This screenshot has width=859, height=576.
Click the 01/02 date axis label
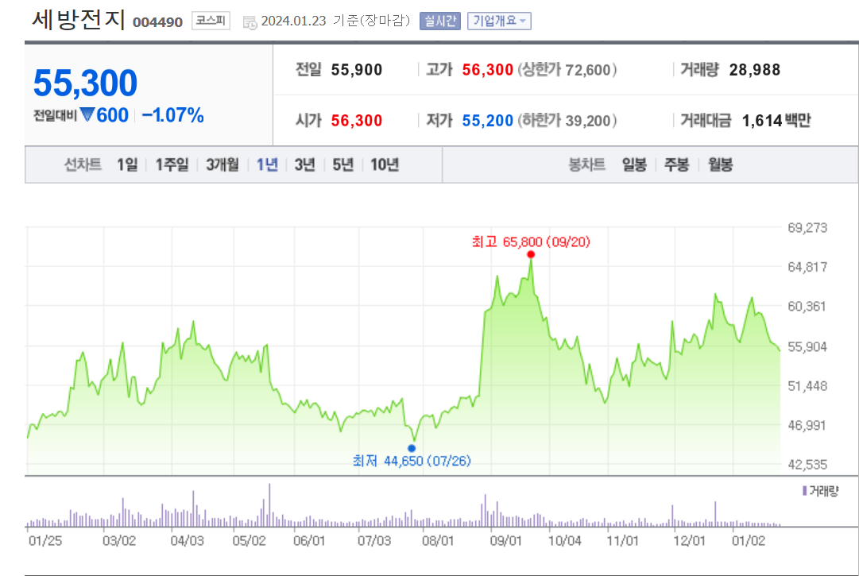click(x=749, y=541)
